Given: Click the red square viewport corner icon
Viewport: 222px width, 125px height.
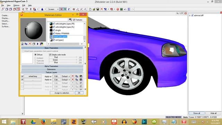Looking at the screenshot, I should pyautogui.click(x=186, y=13).
